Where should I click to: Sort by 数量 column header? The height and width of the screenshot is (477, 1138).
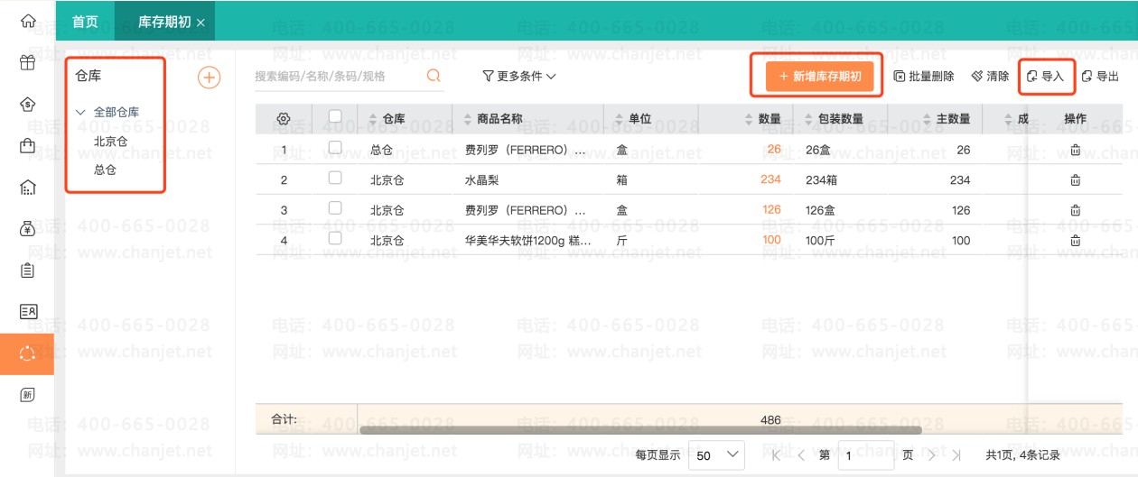(x=763, y=119)
